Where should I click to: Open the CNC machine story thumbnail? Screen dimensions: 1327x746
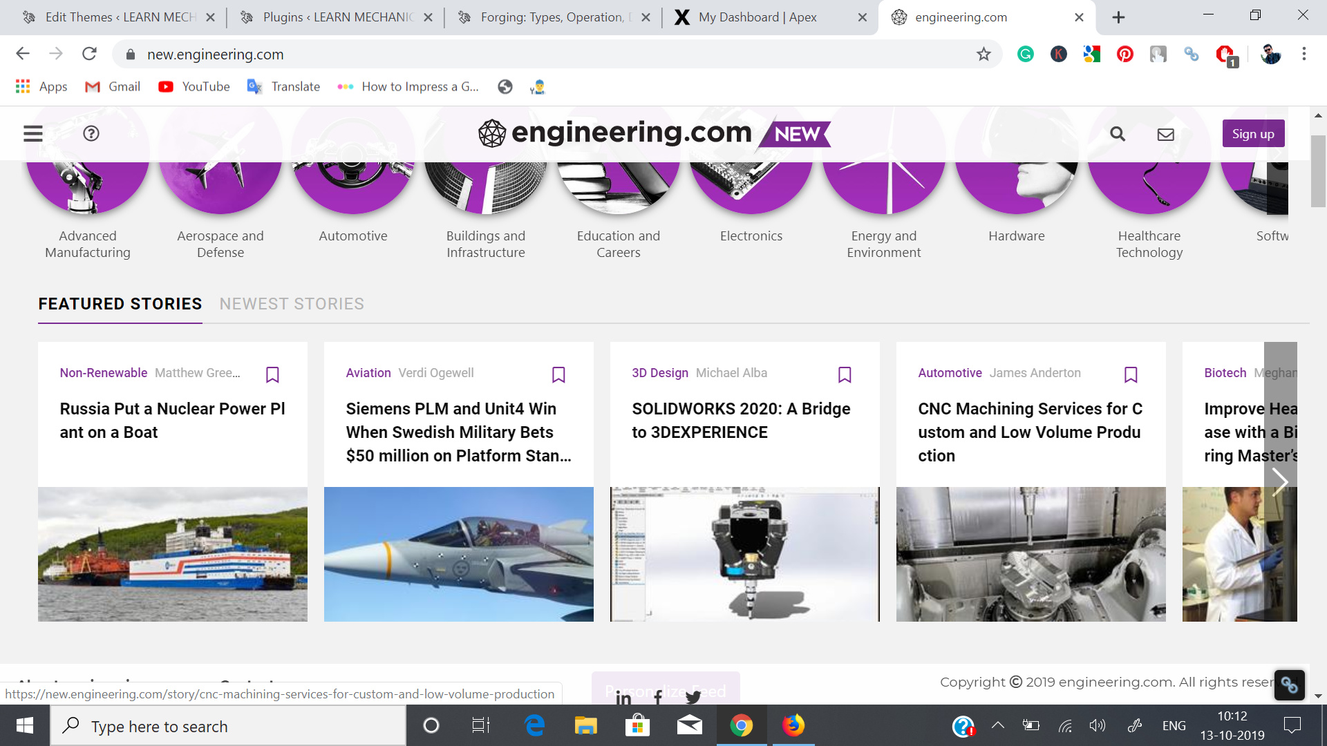1031,554
